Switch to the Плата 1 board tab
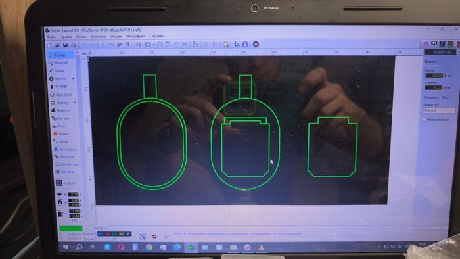This screenshot has height=259, width=460. (99, 227)
